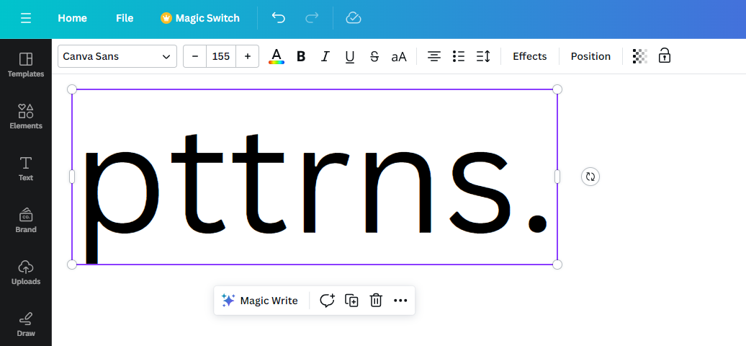
Task: Click the left side width handle
Action: [72, 177]
